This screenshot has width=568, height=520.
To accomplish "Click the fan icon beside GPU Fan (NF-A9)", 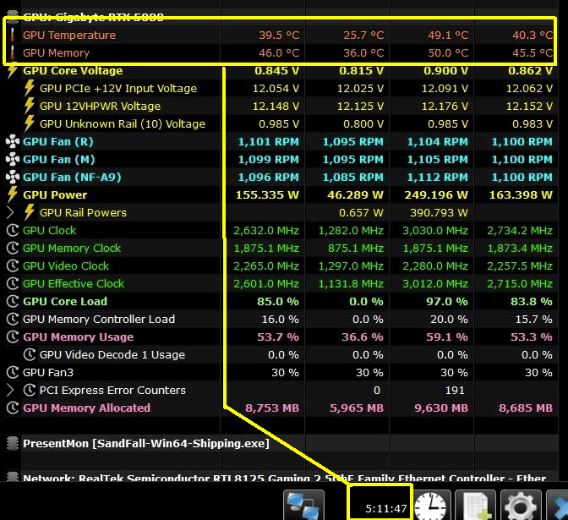I will tap(13, 178).
